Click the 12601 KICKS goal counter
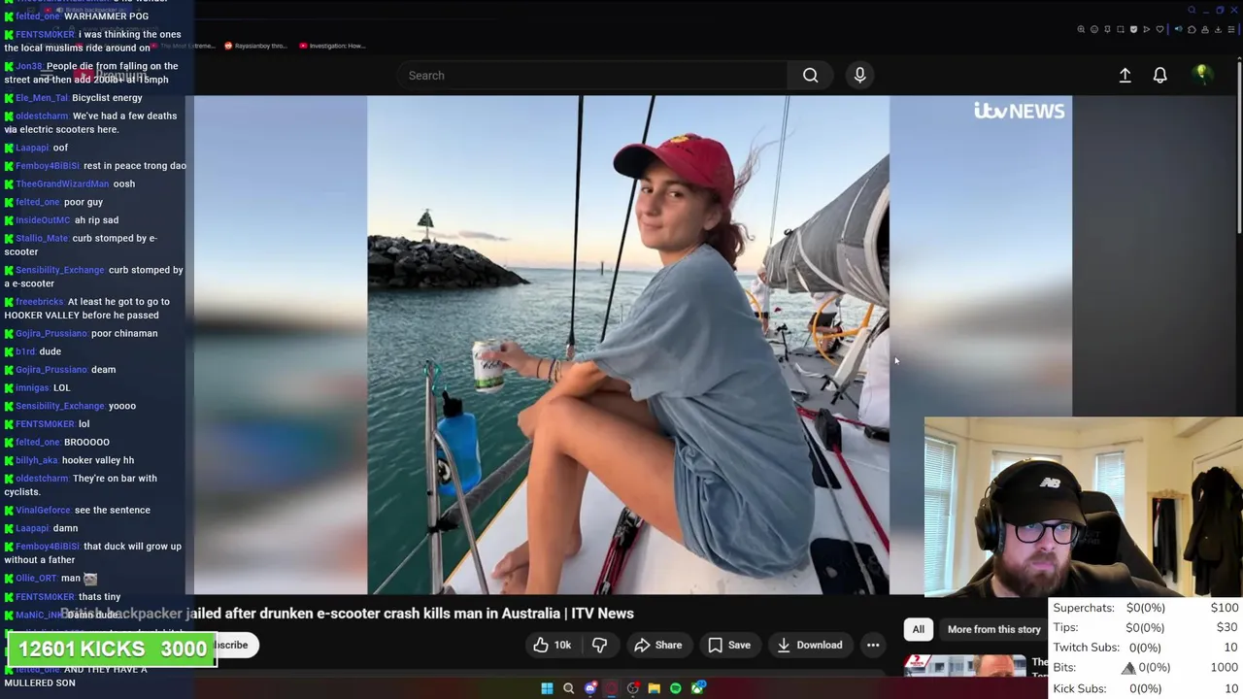The image size is (1243, 699). 113,649
